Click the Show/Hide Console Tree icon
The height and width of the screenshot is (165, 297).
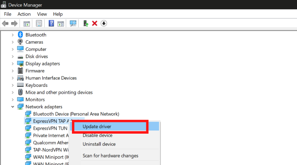coord(27,23)
